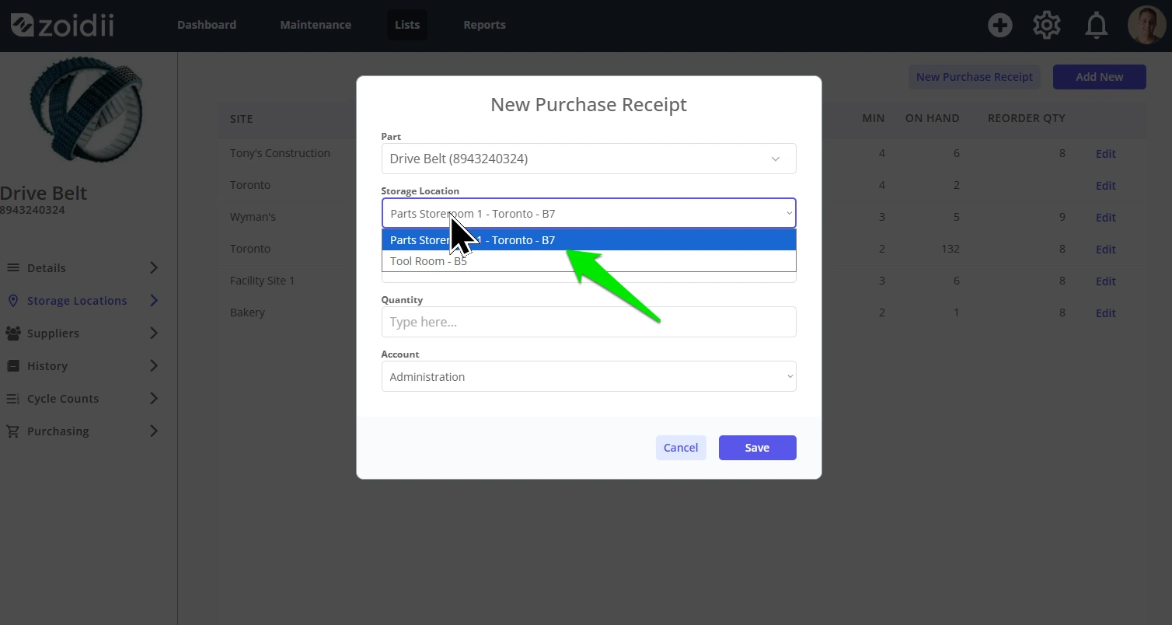The image size is (1172, 625).
Task: Open the History sidebar item
Action: click(47, 365)
